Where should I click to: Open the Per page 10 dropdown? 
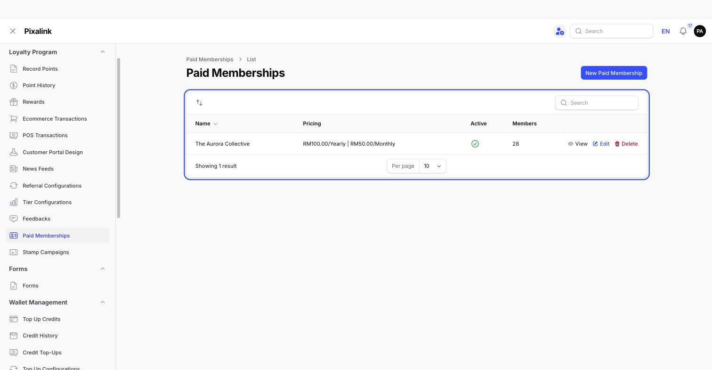pos(432,166)
